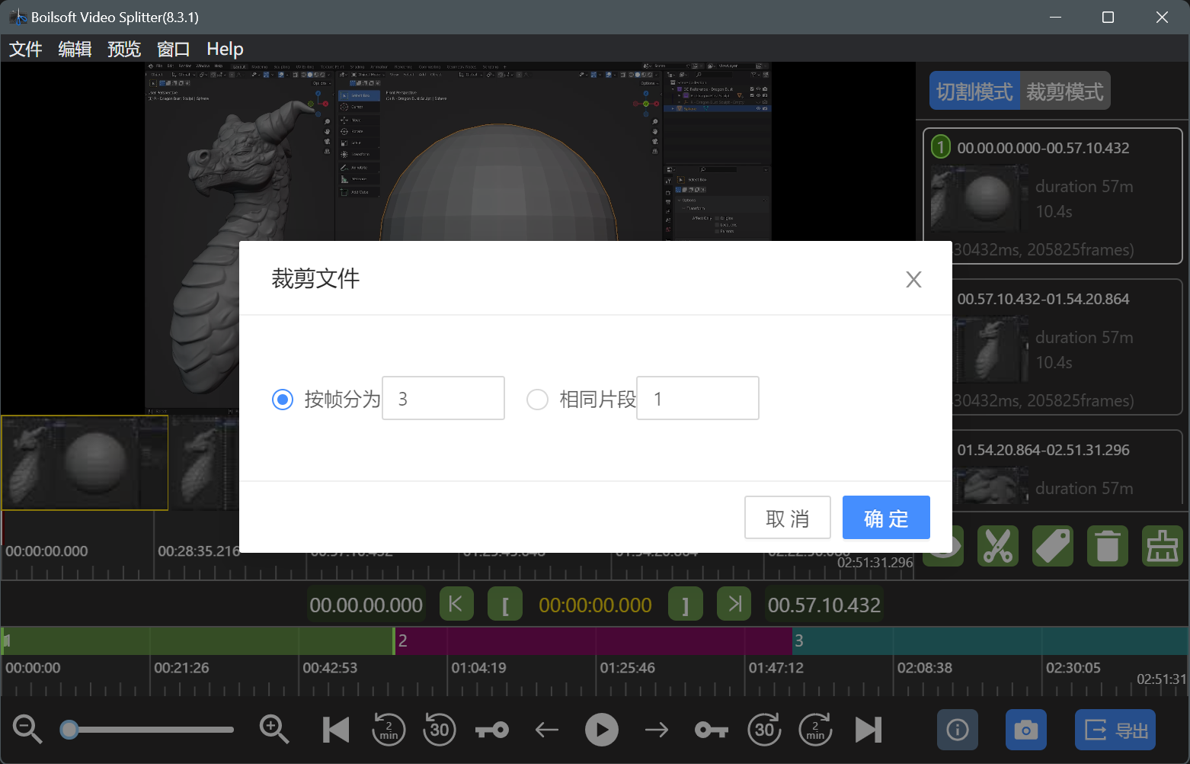This screenshot has height=764, width=1190.
Task: Skip forward two minutes
Action: coord(815,730)
